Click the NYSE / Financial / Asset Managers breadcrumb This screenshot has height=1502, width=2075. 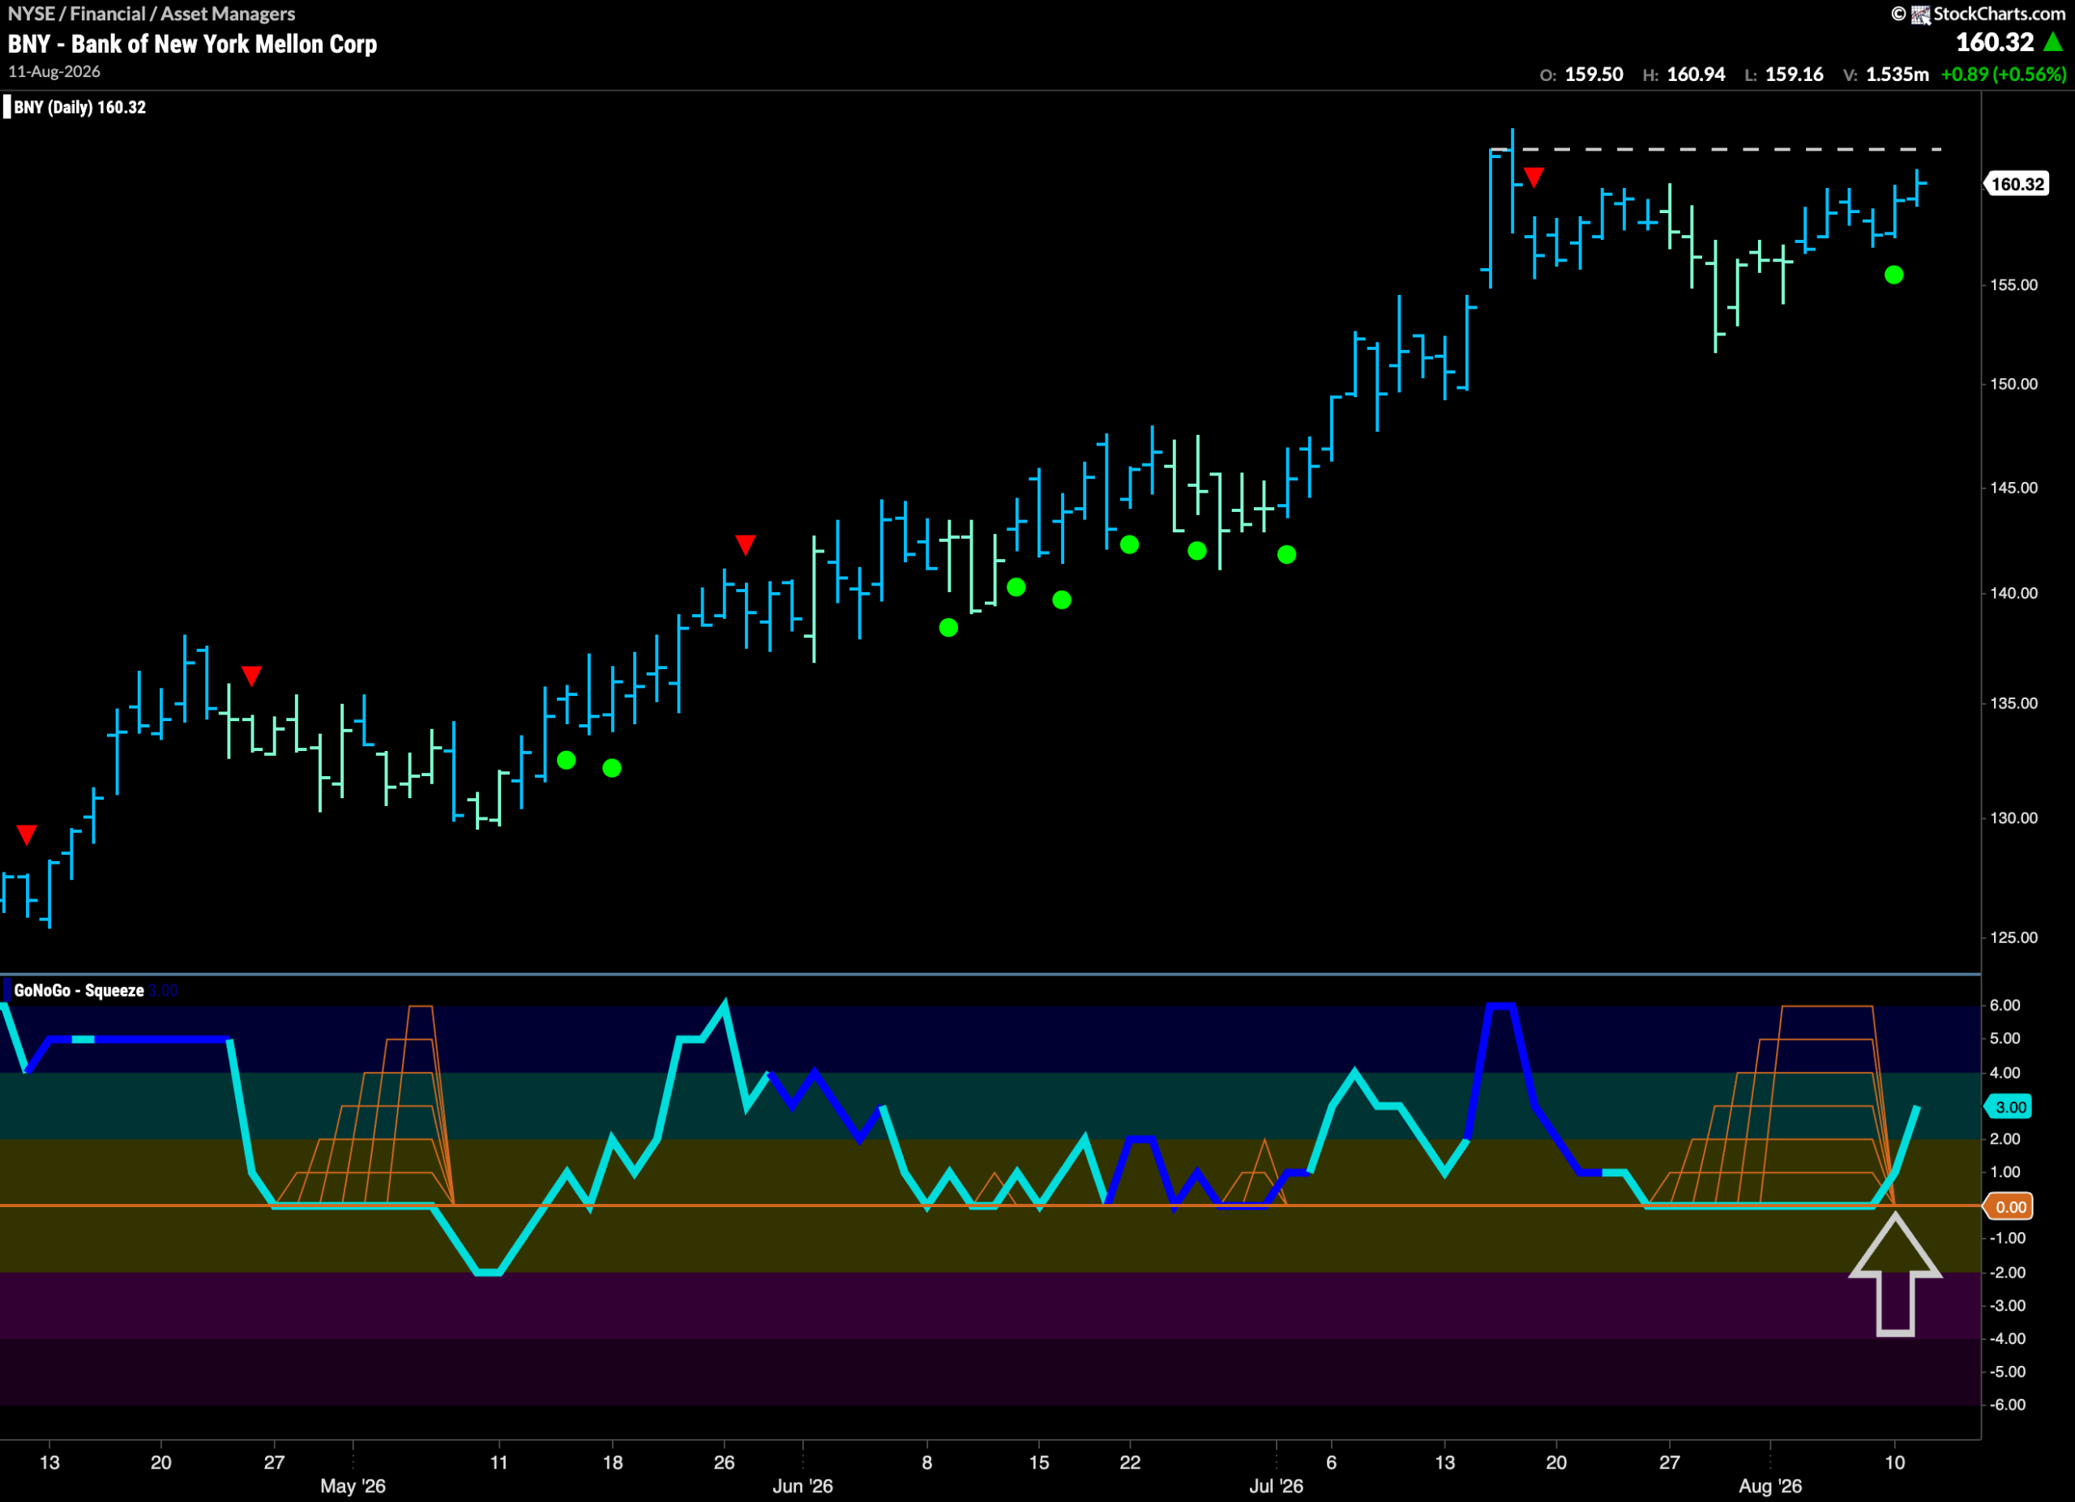[151, 13]
